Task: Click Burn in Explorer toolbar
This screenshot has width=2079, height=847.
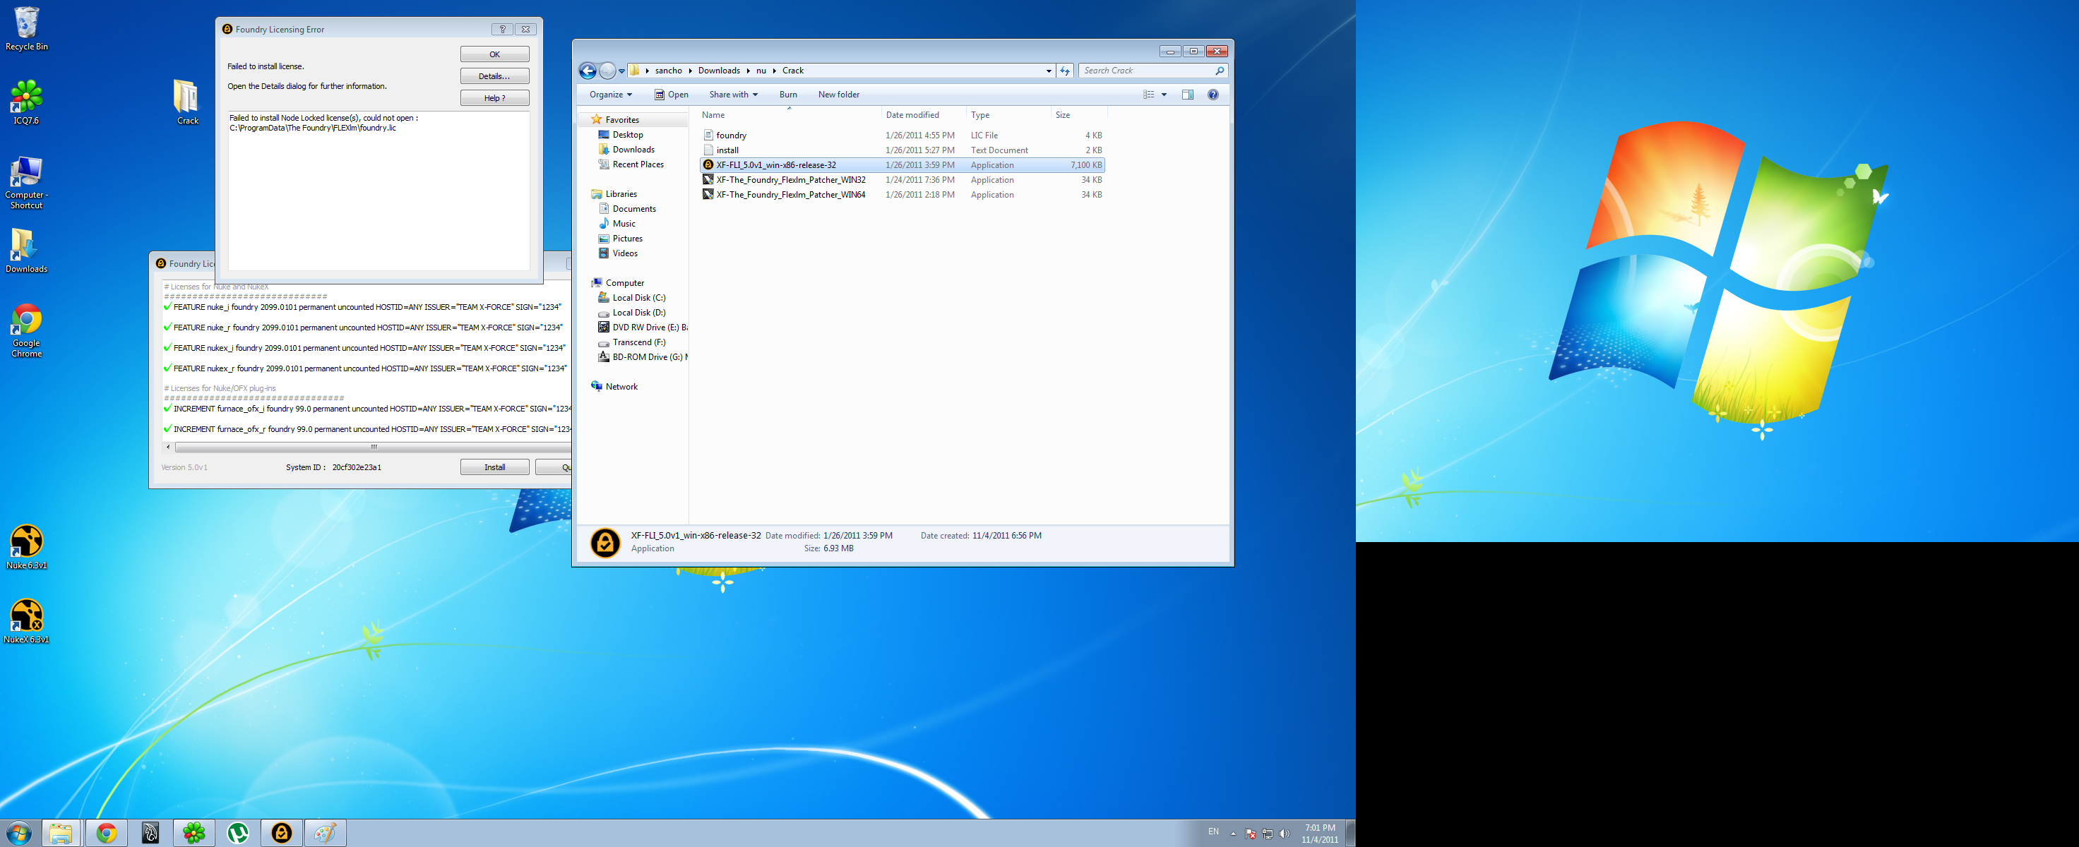Action: coord(787,95)
